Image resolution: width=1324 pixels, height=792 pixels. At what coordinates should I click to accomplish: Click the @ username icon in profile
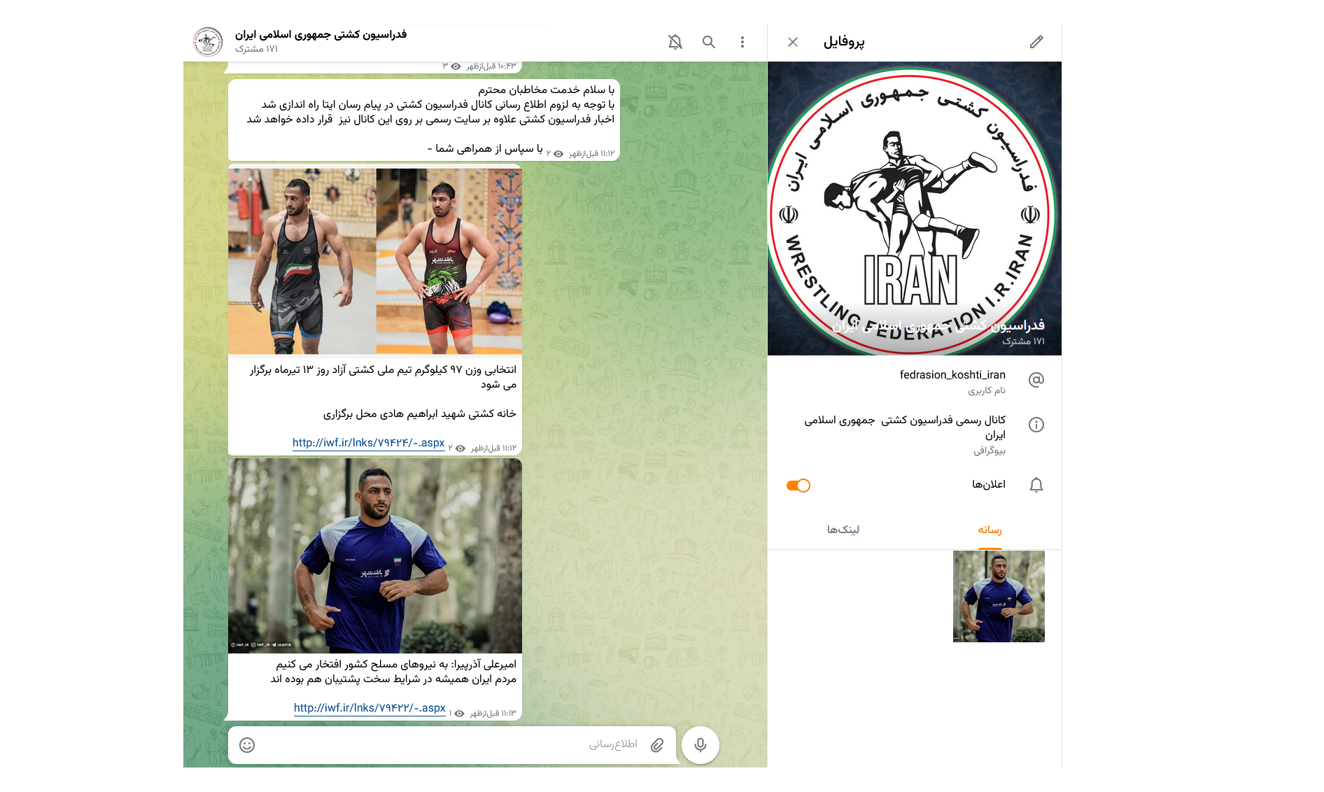coord(1036,380)
